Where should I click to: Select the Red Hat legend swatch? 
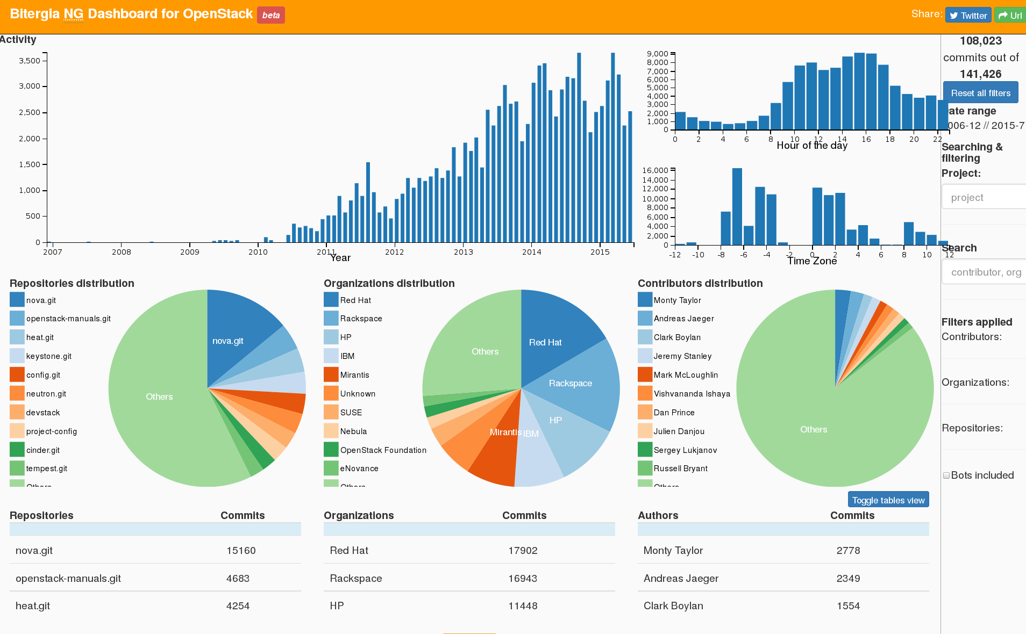[331, 300]
